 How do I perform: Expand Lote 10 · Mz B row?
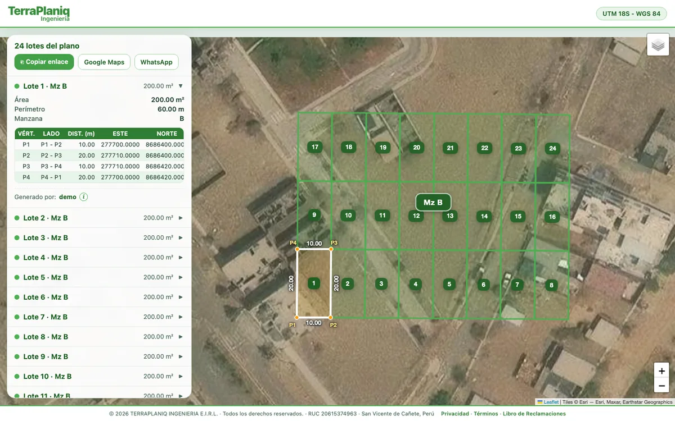tap(99, 376)
